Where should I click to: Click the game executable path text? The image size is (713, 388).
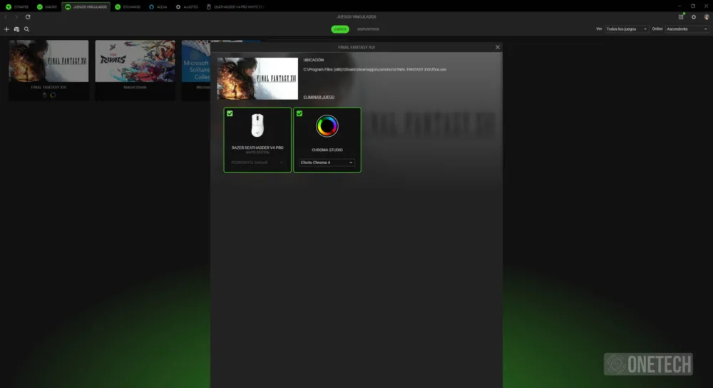click(375, 70)
